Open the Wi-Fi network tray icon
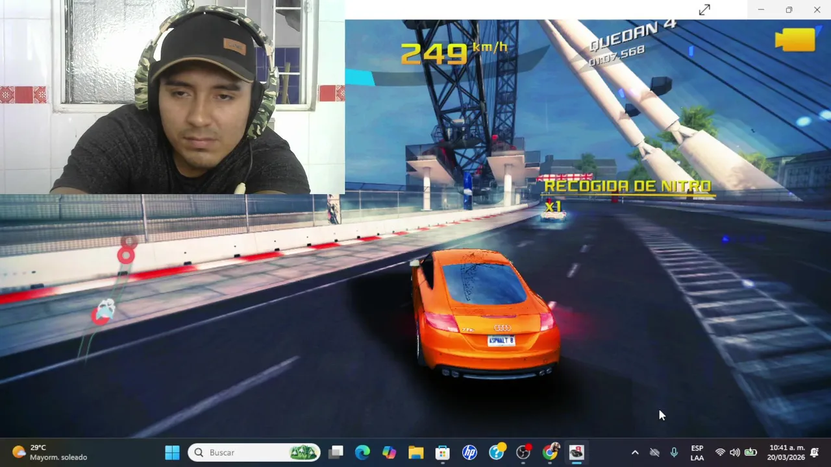 coord(720,453)
